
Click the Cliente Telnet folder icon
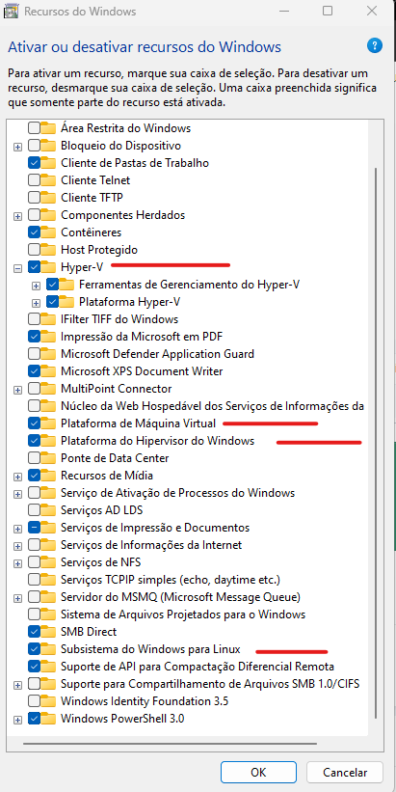(x=48, y=179)
